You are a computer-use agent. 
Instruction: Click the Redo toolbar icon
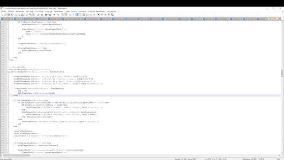[42, 15]
